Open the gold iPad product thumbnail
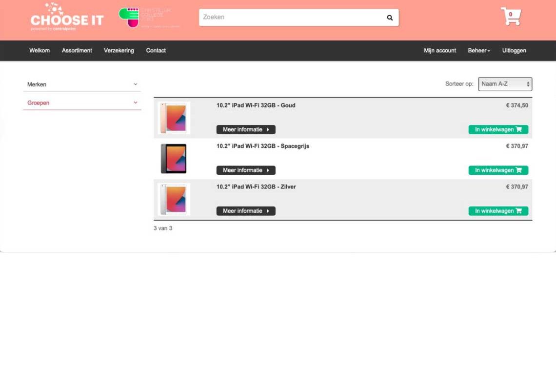The image size is (556, 371). click(x=174, y=118)
